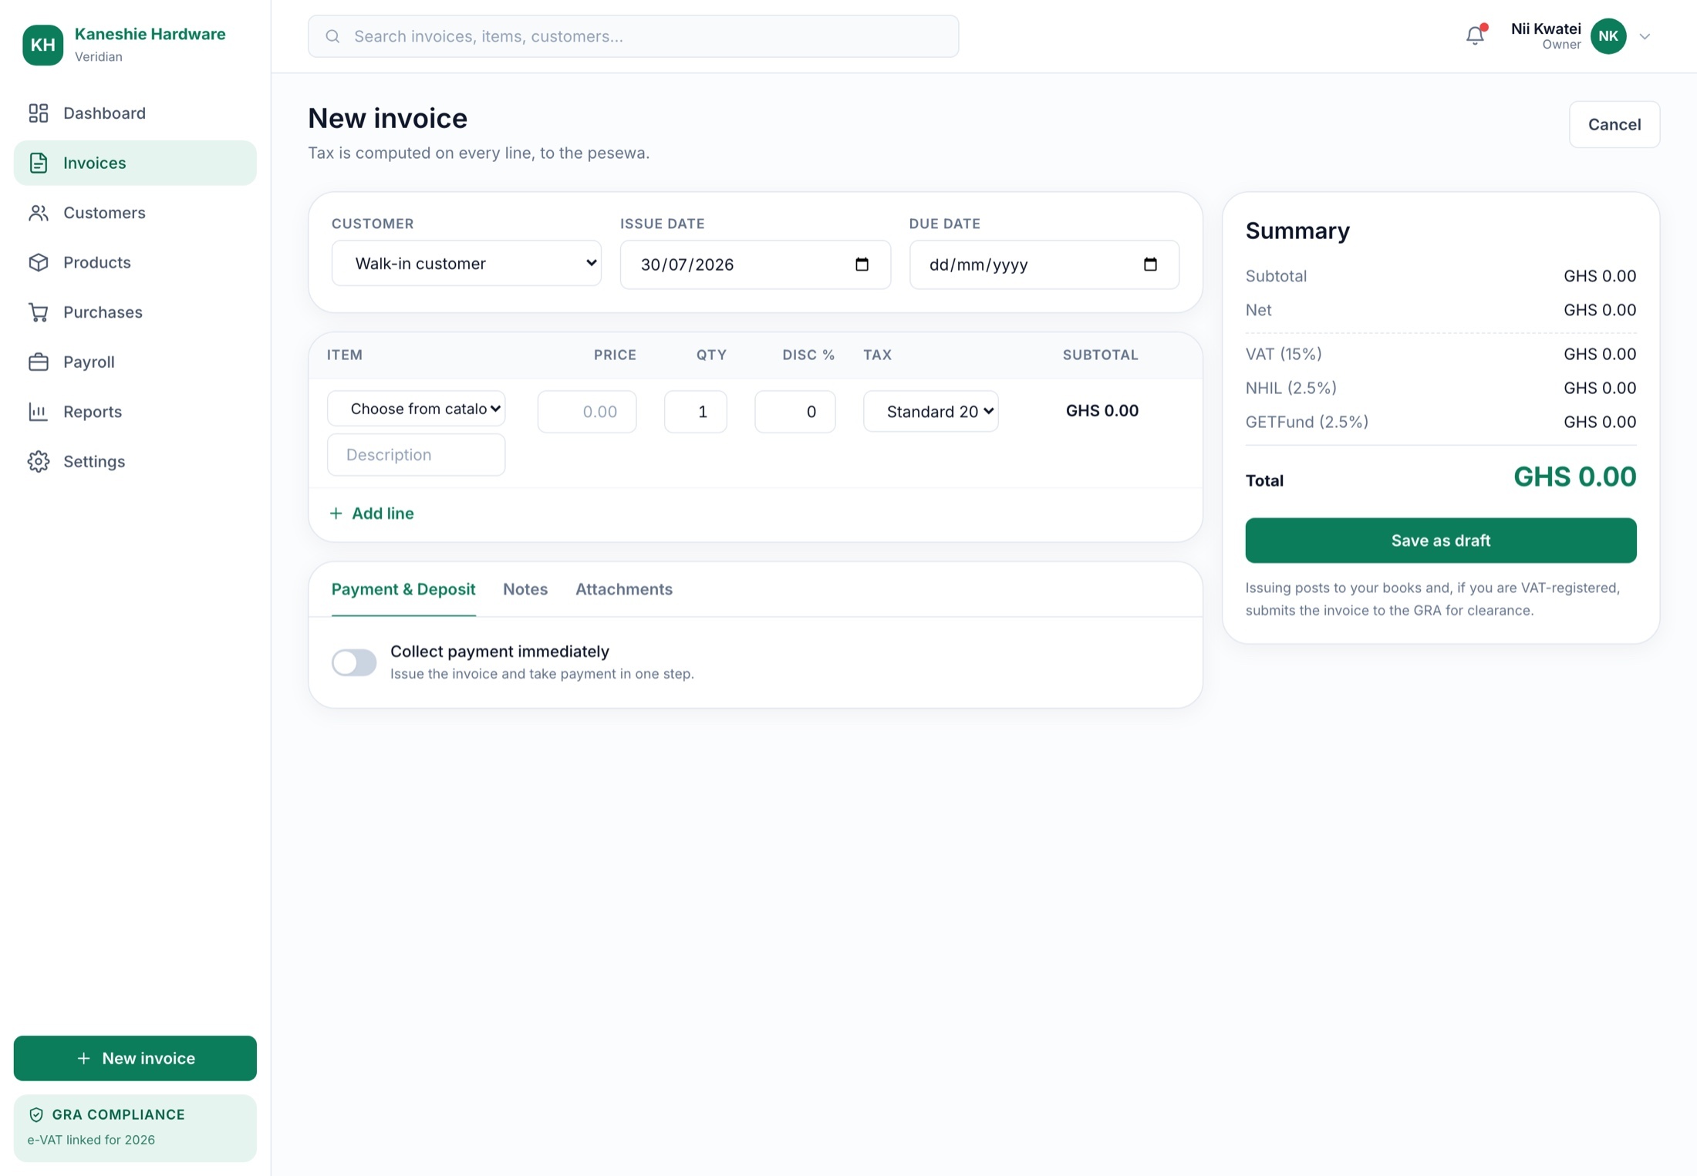Click the Price input field
Screen dimensions: 1697x1176
(587, 412)
